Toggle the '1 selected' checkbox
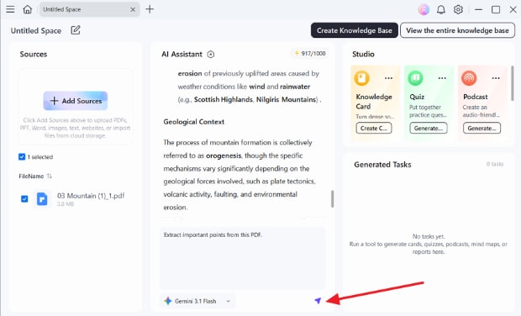 click(x=22, y=157)
